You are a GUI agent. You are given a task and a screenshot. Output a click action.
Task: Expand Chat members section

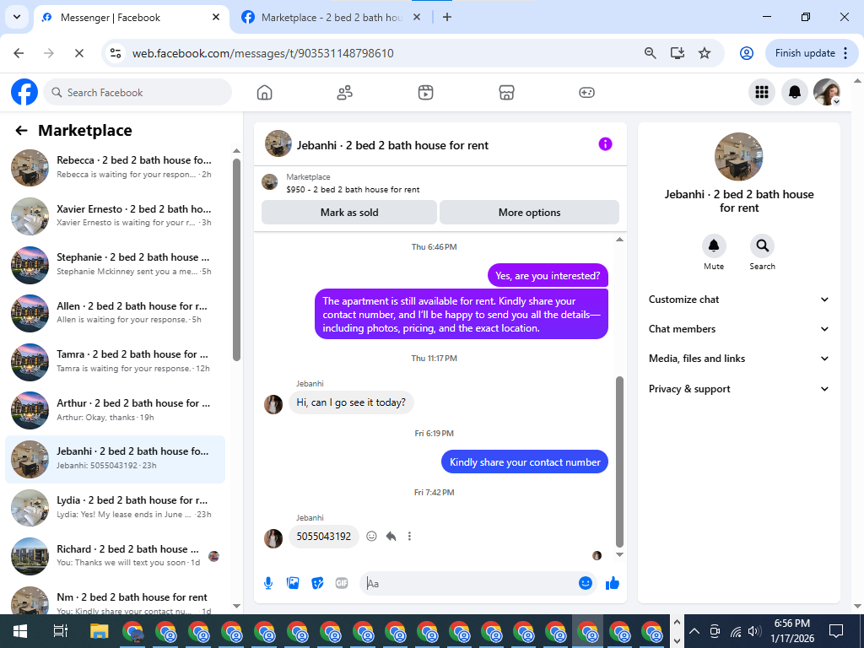(739, 329)
